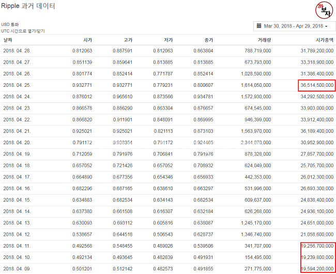Click the 날짜 column header
This screenshot has width=336, height=274.
[x=8, y=40]
